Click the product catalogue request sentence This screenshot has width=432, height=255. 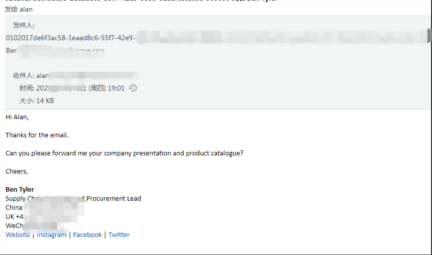124,153
